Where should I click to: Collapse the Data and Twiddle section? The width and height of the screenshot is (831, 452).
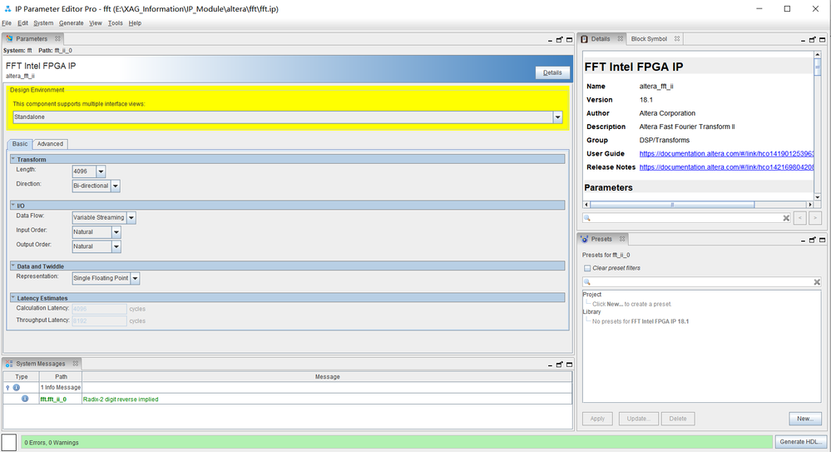tap(13, 266)
